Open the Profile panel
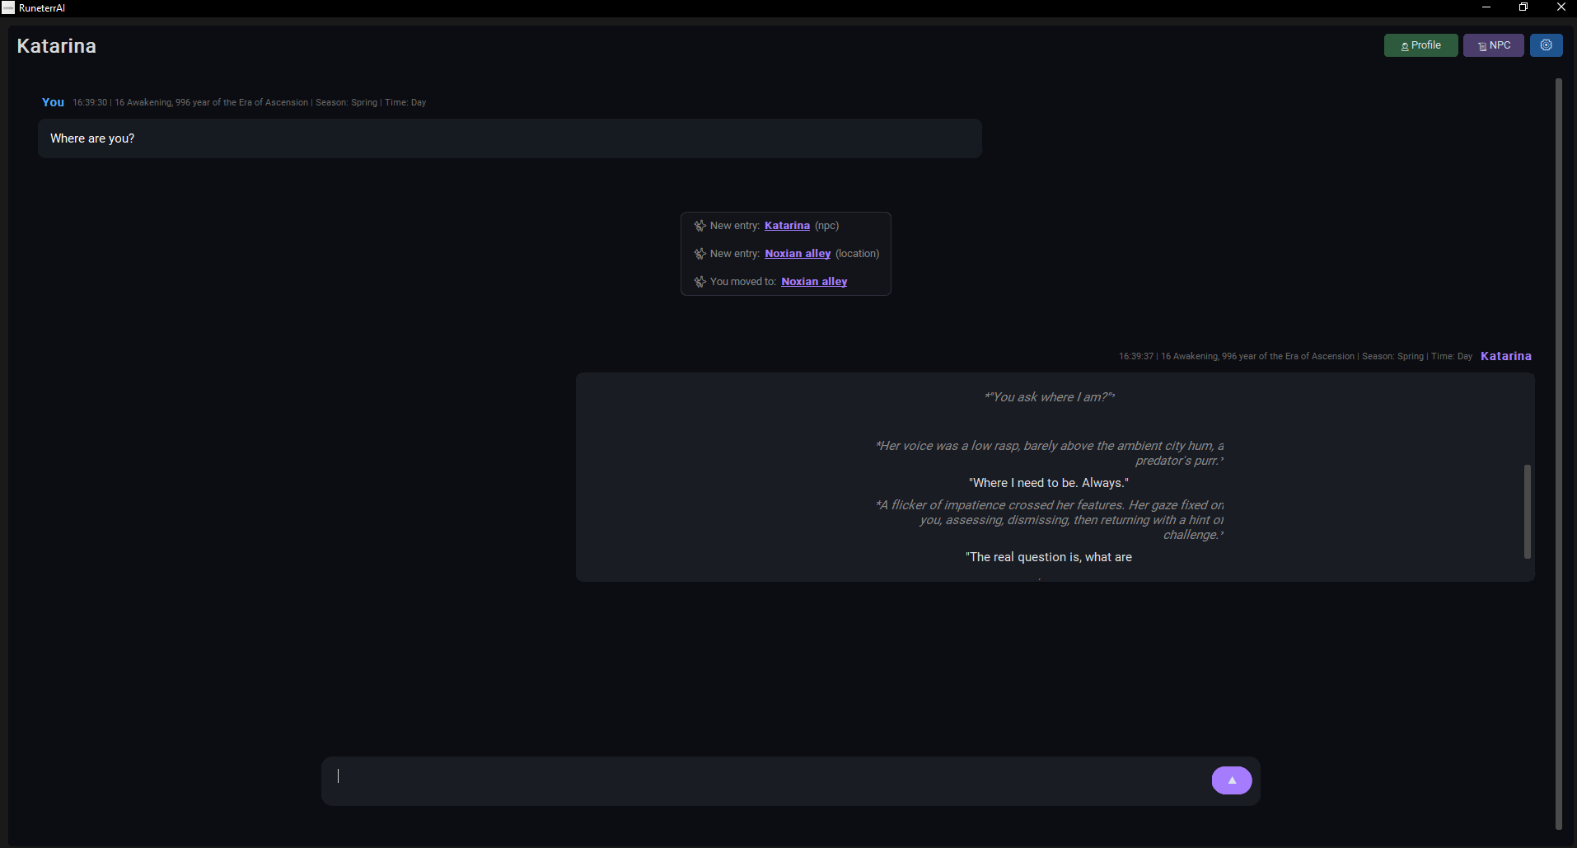The image size is (1577, 848). (x=1420, y=45)
